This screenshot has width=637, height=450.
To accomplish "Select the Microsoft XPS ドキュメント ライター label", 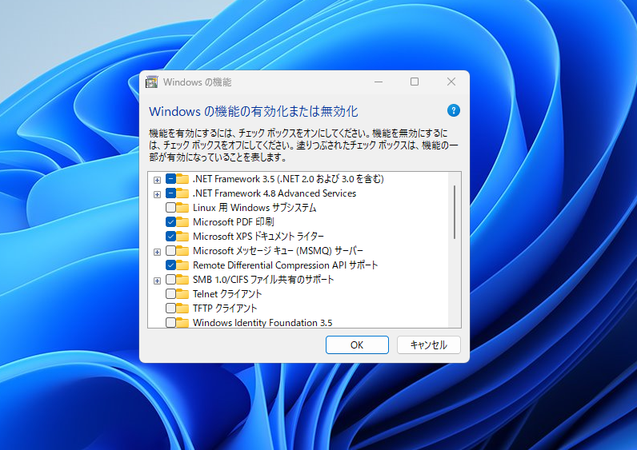I will (x=258, y=237).
